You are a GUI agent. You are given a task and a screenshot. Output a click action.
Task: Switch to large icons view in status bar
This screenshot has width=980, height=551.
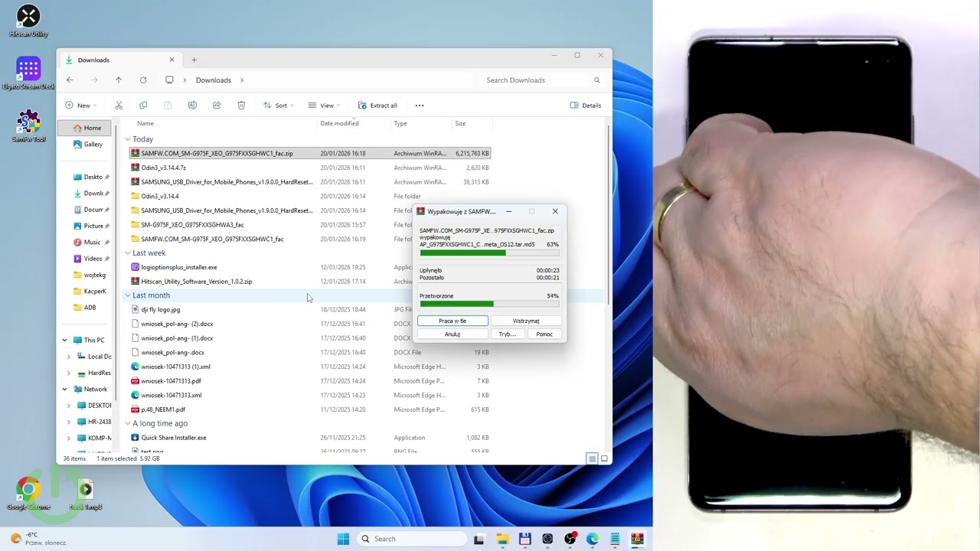[x=604, y=458]
